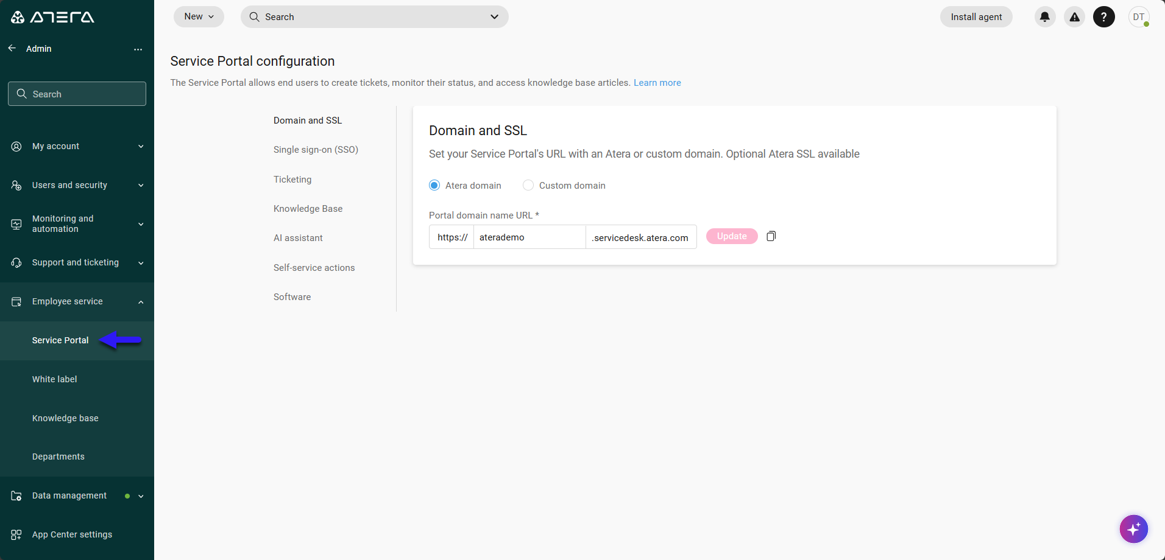Image resolution: width=1165 pixels, height=560 pixels.
Task: Click the Update button
Action: point(732,236)
